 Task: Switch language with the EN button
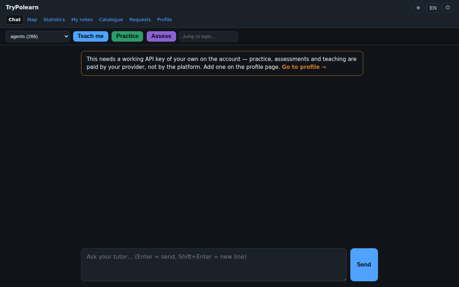pyautogui.click(x=433, y=8)
